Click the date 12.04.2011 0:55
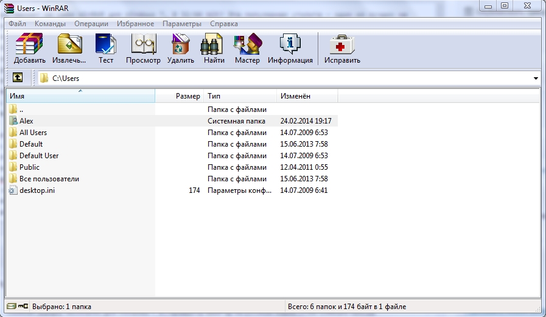This screenshot has width=546, height=317. [x=304, y=167]
